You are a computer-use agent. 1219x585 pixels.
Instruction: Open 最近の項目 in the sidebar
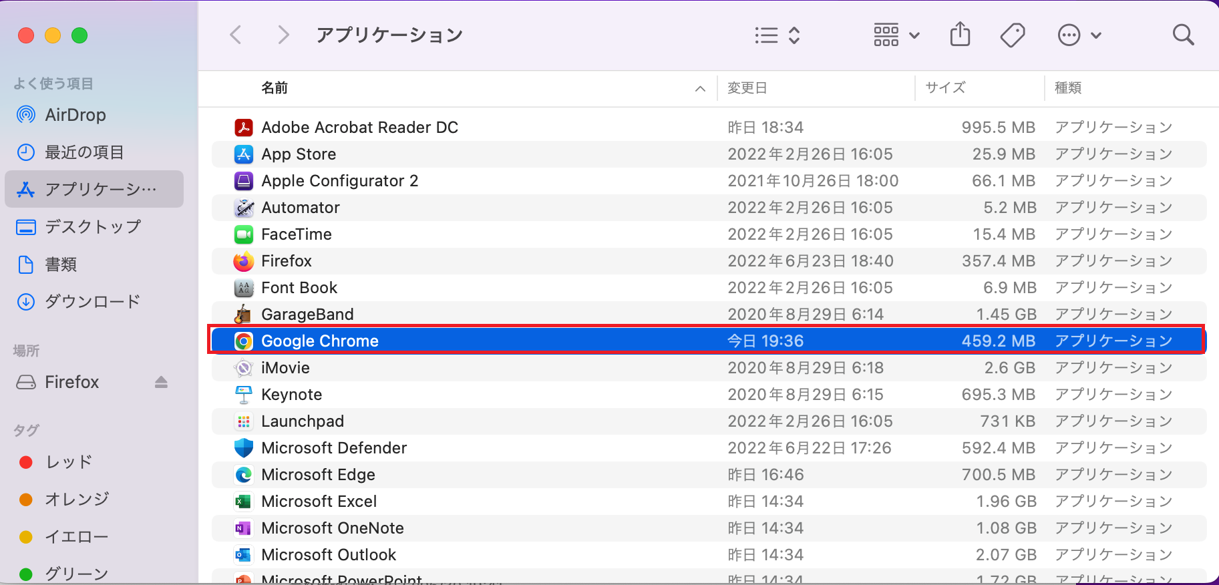[x=94, y=152]
